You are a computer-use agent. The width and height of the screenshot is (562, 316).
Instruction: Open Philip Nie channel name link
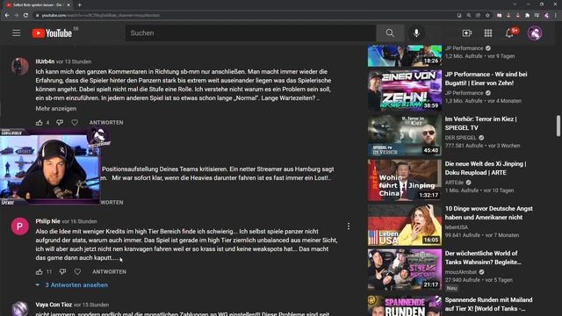click(47, 221)
